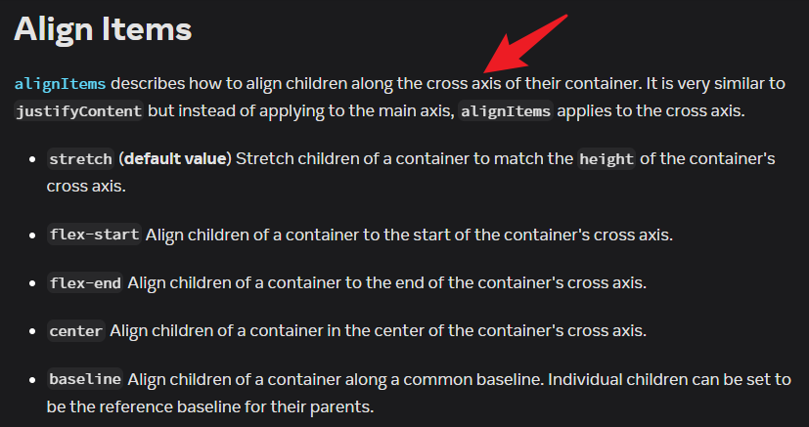Image resolution: width=809 pixels, height=427 pixels.
Task: Click the center code label
Action: coord(76,331)
